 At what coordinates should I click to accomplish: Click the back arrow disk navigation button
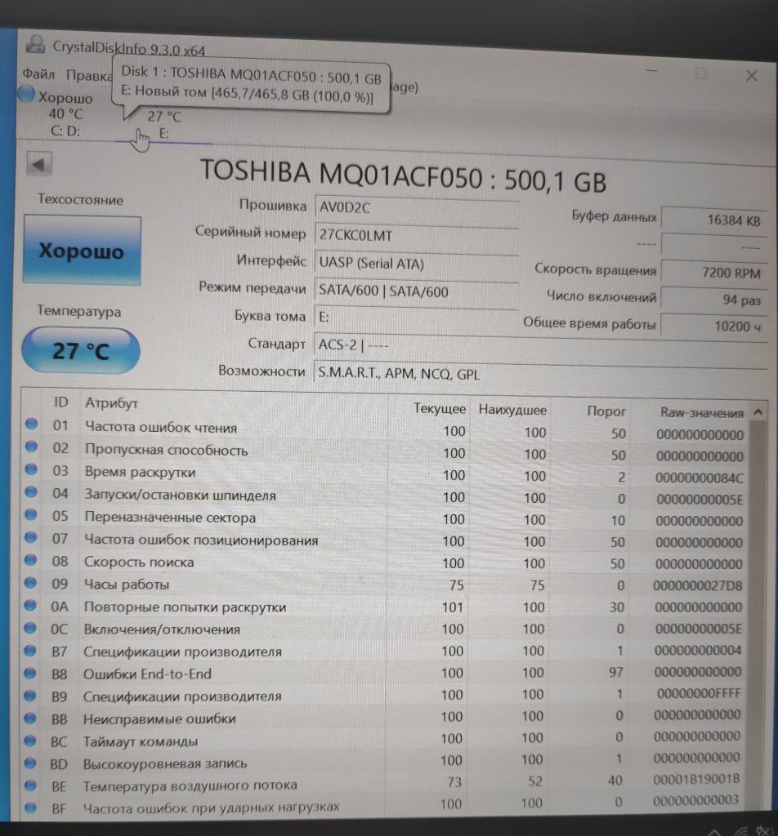(39, 164)
